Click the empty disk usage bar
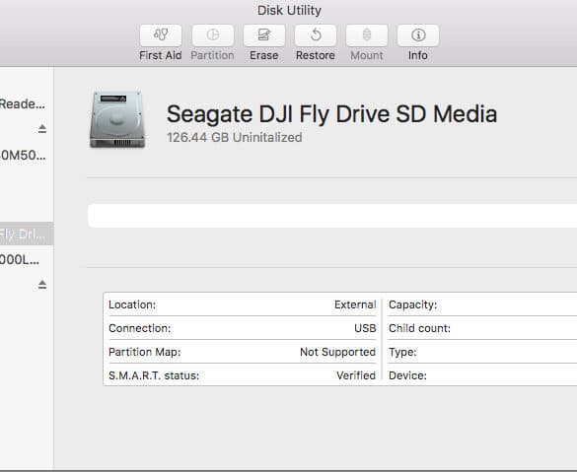The height and width of the screenshot is (472, 577). coord(332,216)
